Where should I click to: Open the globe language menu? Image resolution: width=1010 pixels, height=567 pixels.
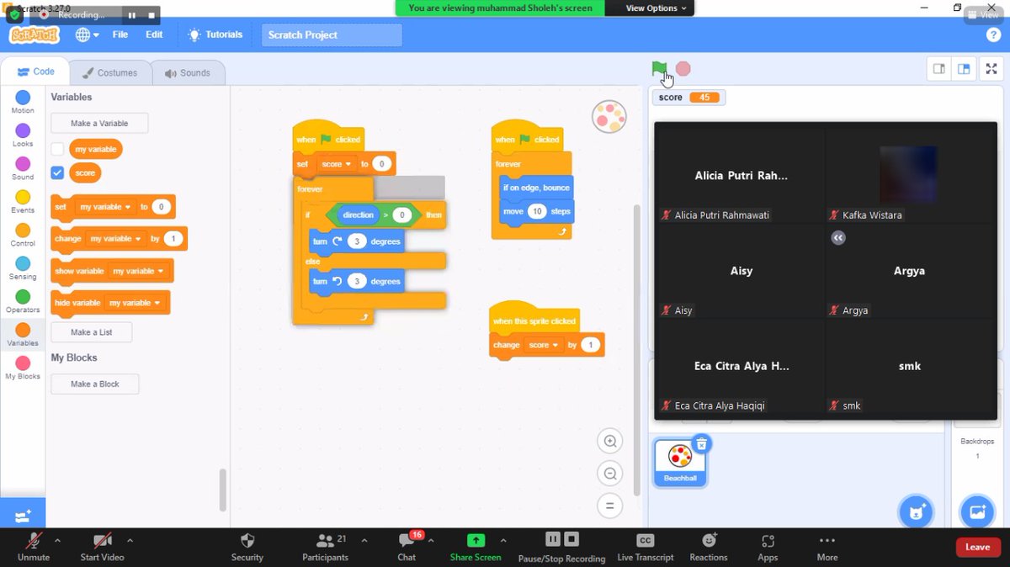[x=87, y=34]
